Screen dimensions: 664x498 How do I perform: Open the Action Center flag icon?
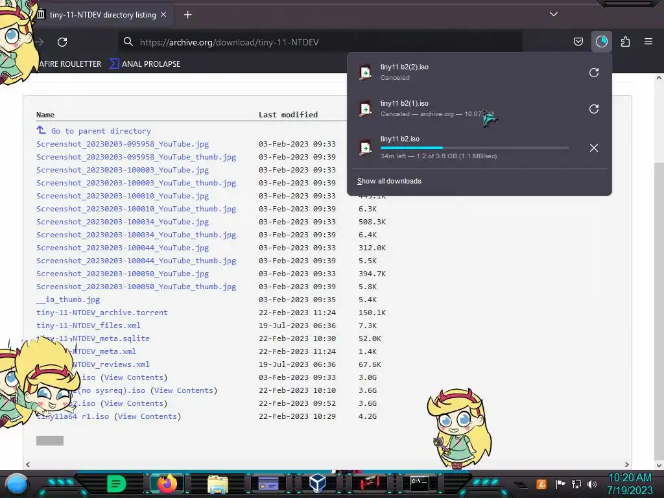pos(560,484)
